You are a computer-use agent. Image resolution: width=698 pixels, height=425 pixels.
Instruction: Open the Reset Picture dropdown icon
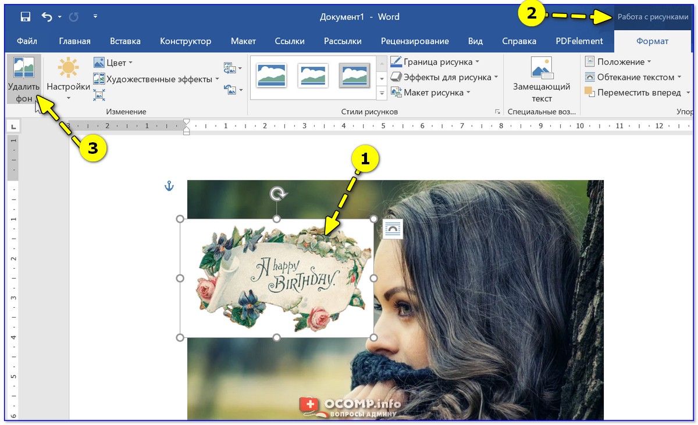click(233, 89)
